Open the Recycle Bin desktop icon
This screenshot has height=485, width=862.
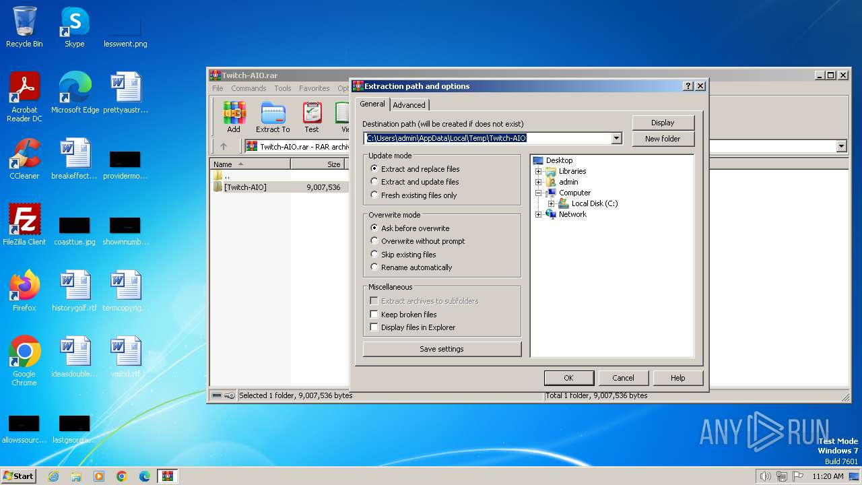[x=24, y=27]
